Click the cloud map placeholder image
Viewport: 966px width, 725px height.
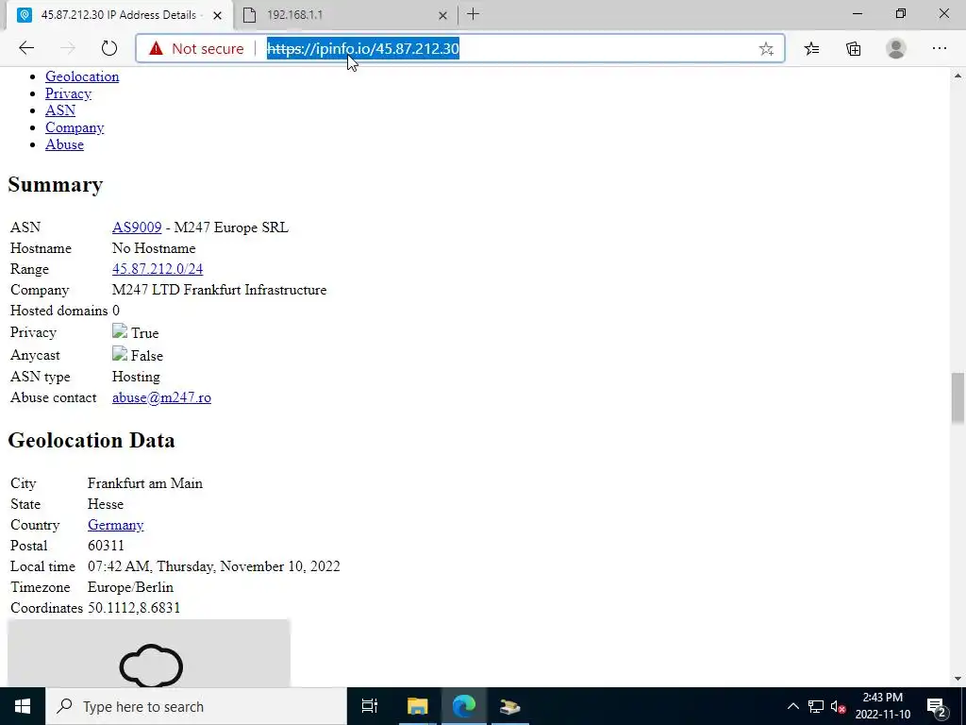[149, 653]
